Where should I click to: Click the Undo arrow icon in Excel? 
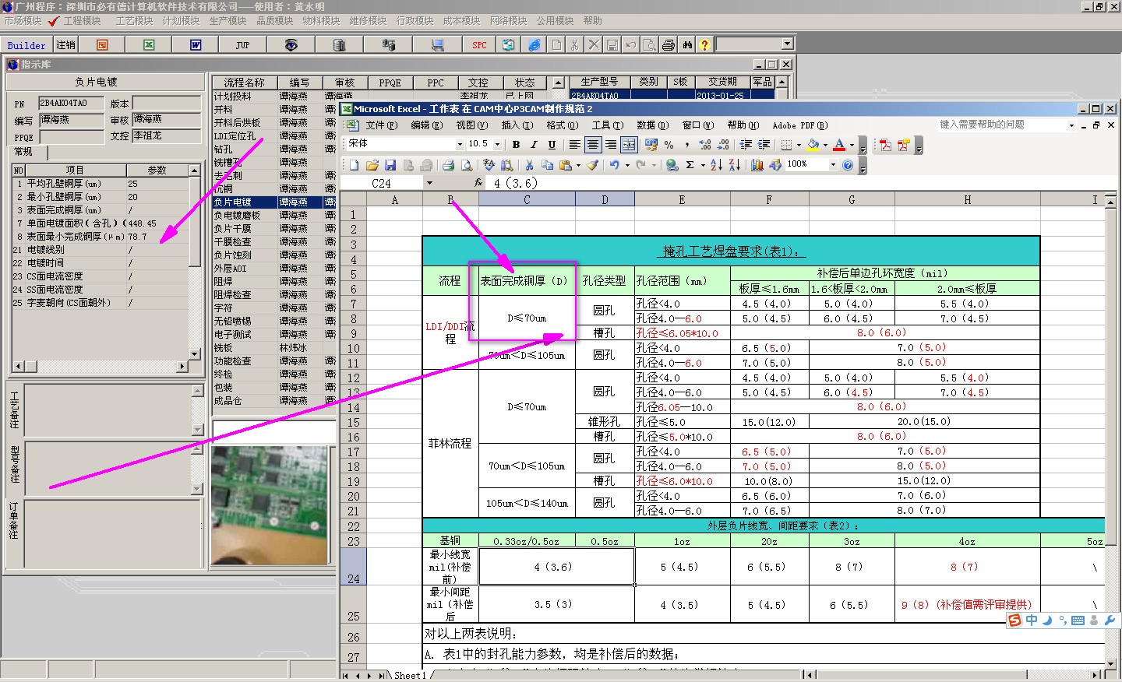point(614,165)
